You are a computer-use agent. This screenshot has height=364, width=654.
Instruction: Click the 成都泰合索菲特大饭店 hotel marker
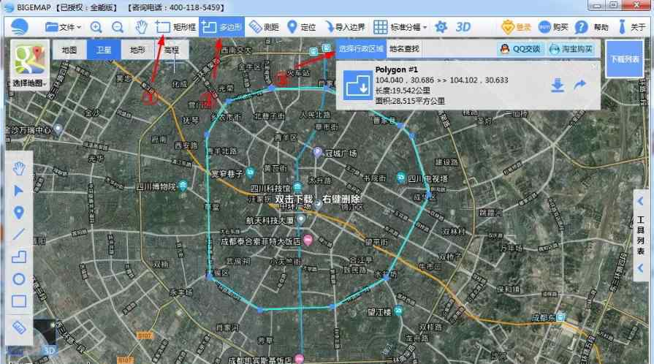click(308, 240)
